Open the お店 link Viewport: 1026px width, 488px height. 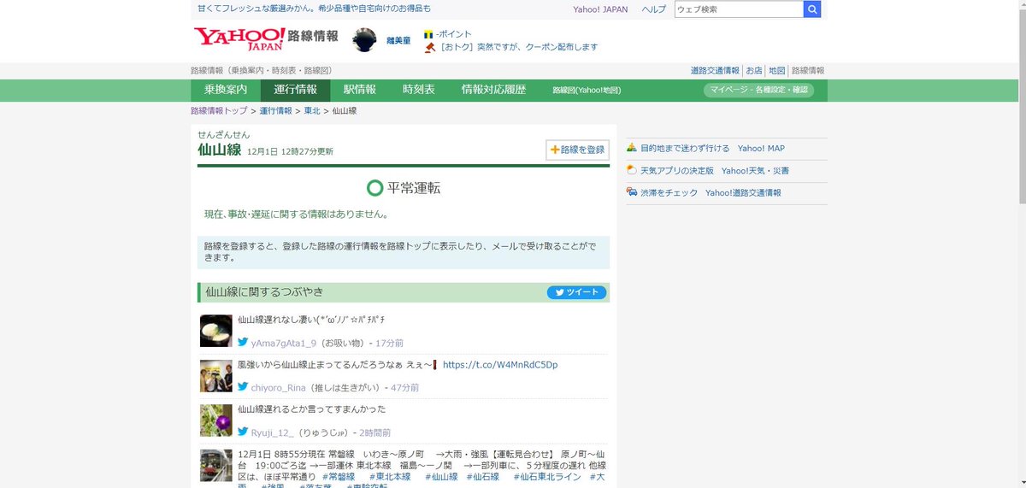coord(754,71)
